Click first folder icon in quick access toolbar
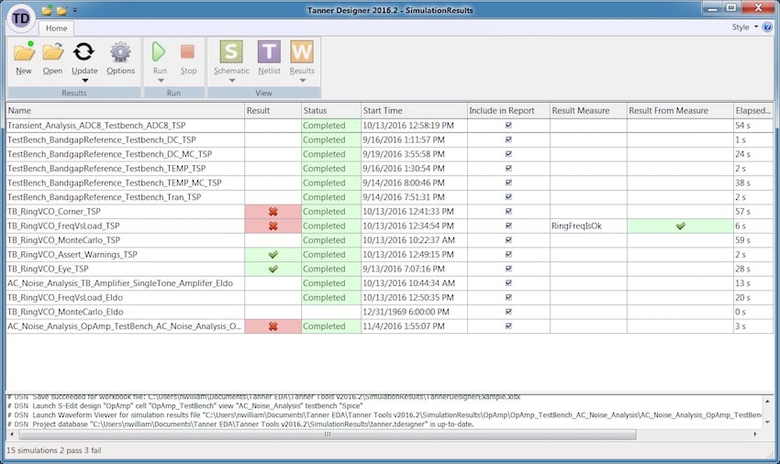The image size is (780, 464). (47, 10)
